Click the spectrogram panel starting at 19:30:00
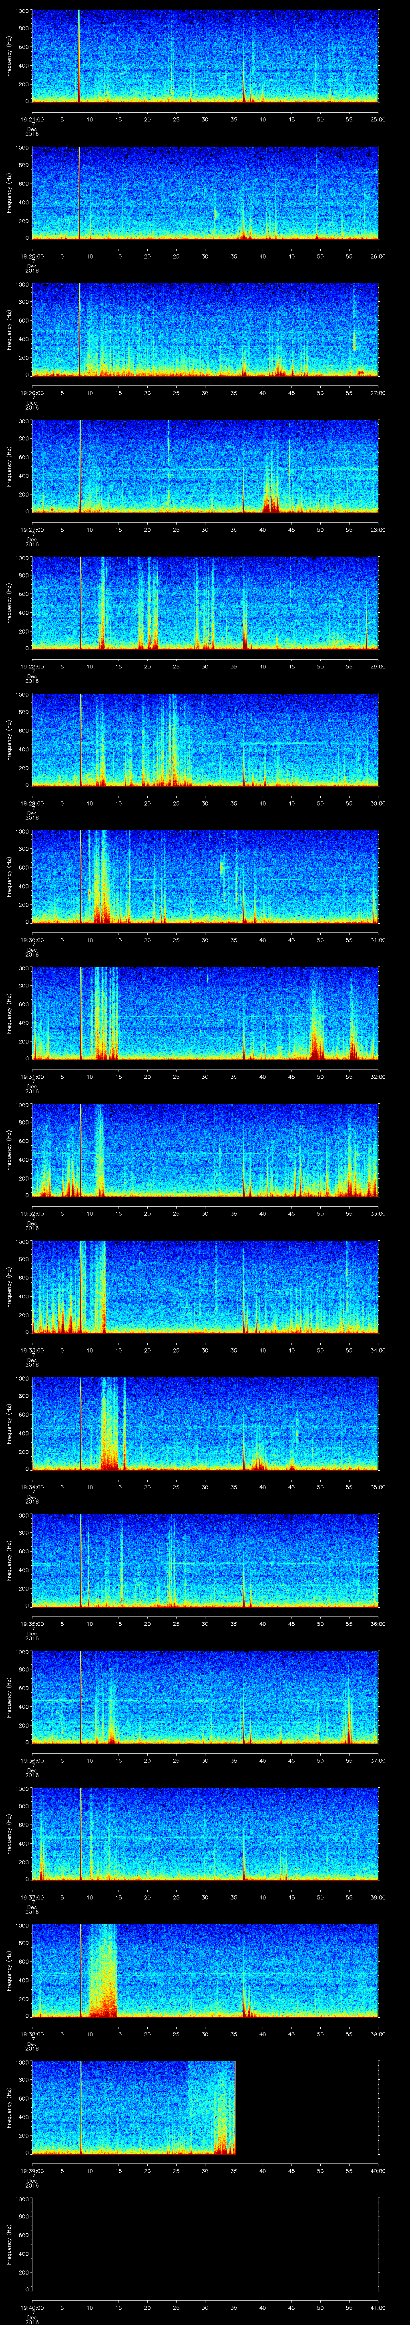This screenshot has height=2325, width=410. click(x=205, y=876)
